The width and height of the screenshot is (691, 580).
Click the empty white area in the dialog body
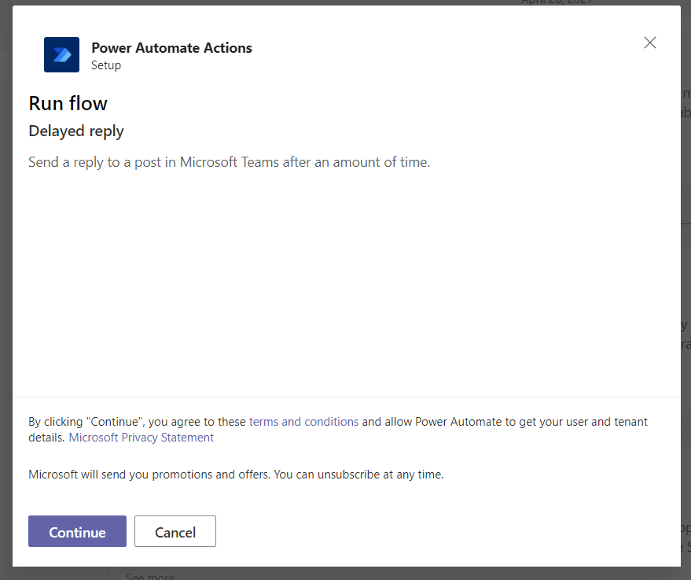(346, 283)
